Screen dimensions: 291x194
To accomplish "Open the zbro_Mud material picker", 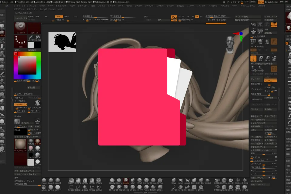I will coord(20,145).
